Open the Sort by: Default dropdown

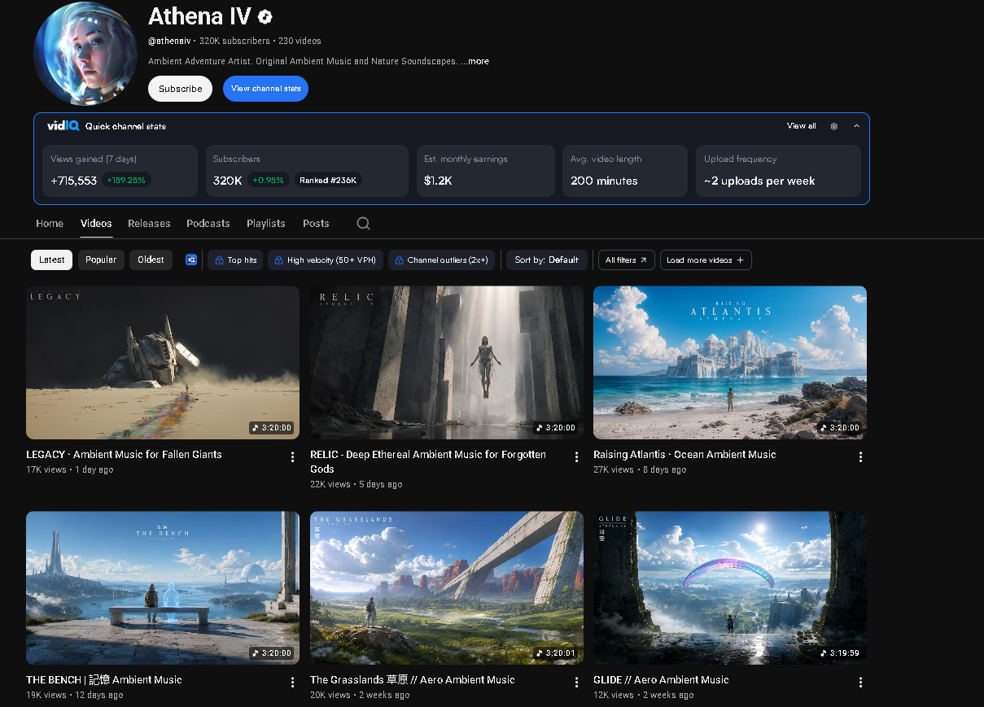547,260
